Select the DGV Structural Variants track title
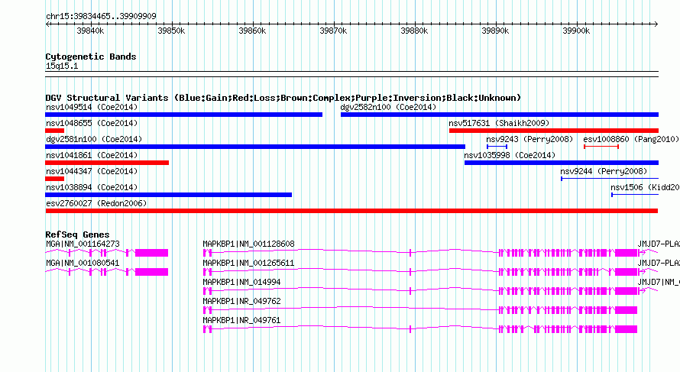The image size is (680, 372). 283,98
